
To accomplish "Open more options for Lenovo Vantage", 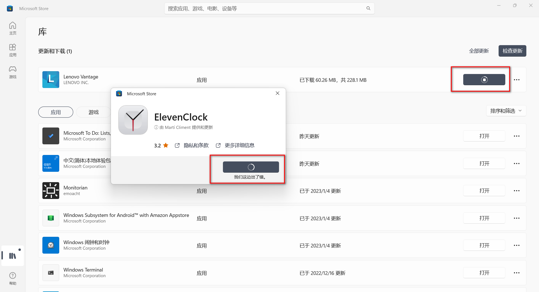I will coord(517,80).
